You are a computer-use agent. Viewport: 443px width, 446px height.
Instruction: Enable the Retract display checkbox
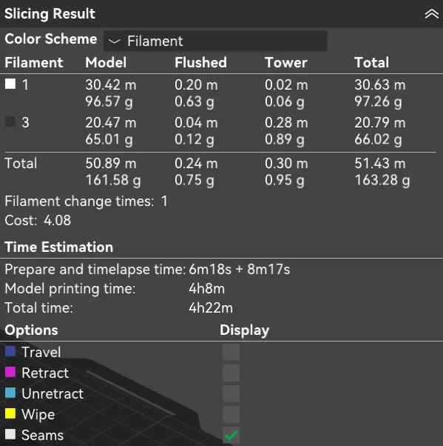(231, 373)
